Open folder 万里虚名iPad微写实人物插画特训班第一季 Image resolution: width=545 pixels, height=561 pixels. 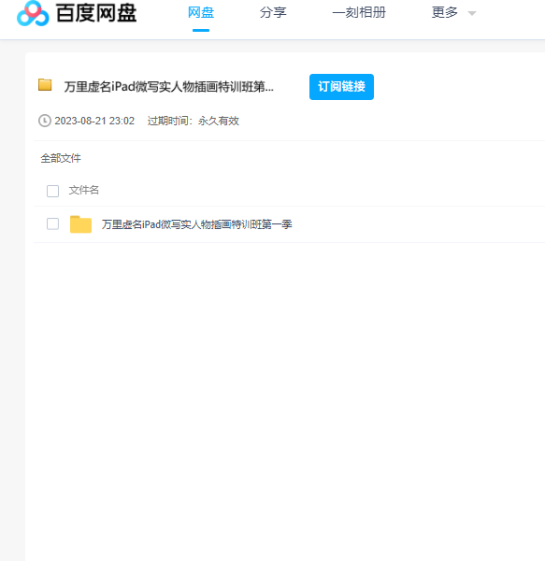(196, 224)
